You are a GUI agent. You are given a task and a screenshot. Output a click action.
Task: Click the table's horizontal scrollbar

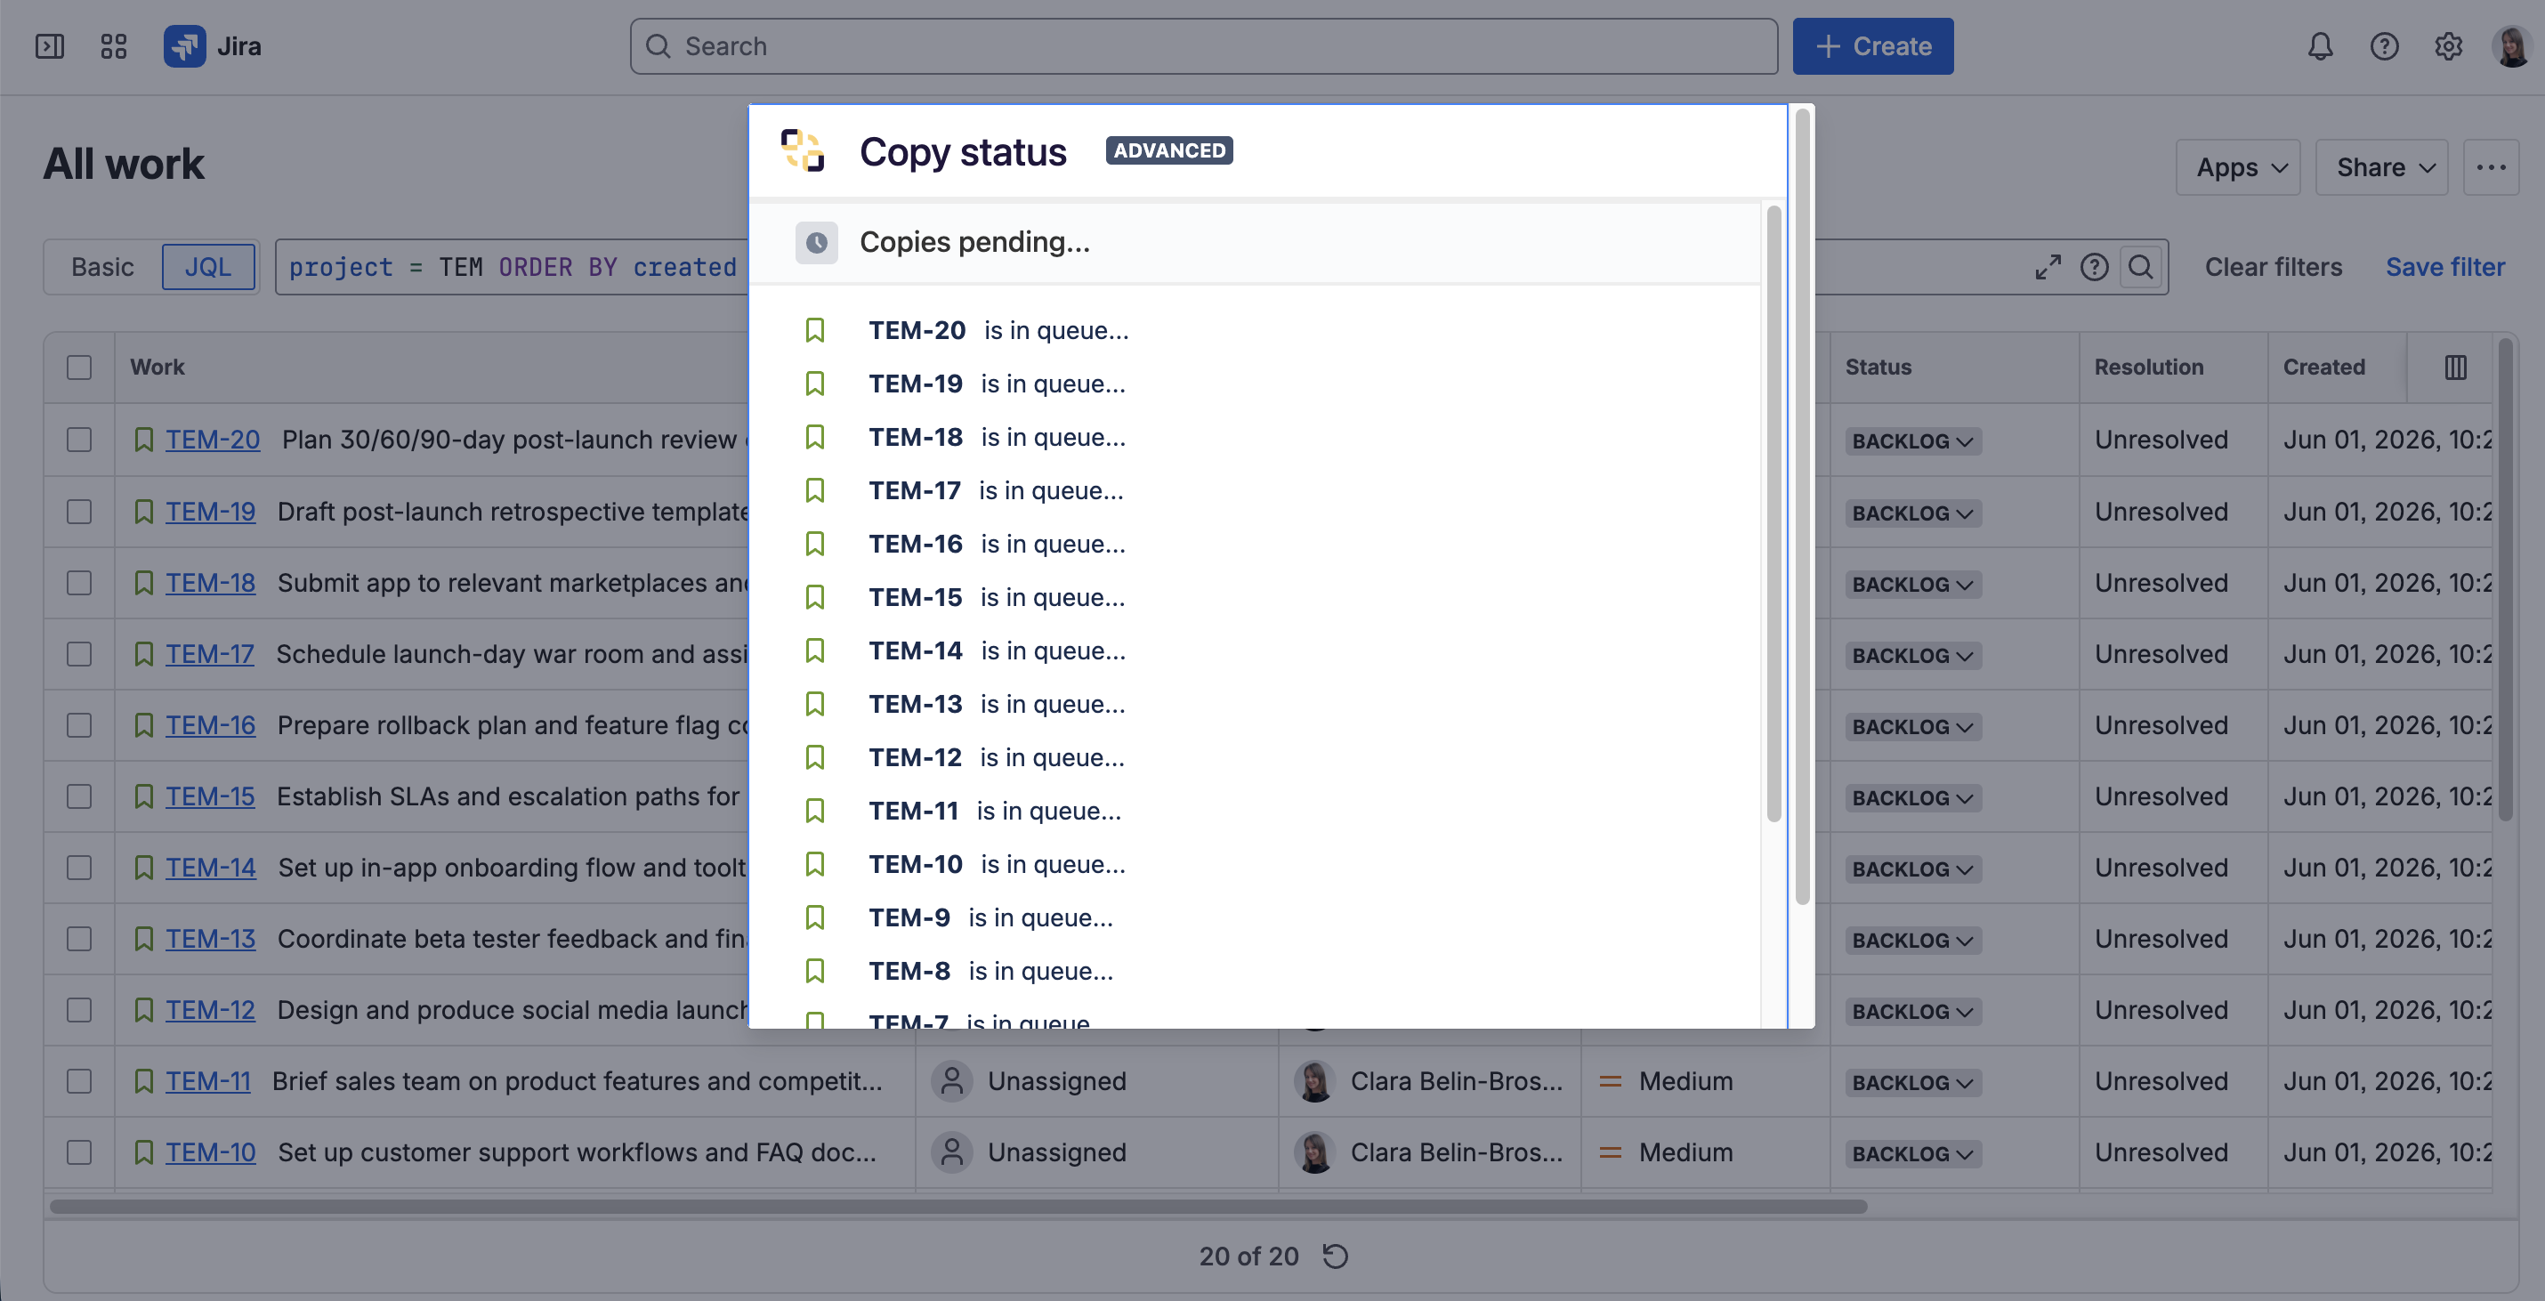pos(958,1206)
